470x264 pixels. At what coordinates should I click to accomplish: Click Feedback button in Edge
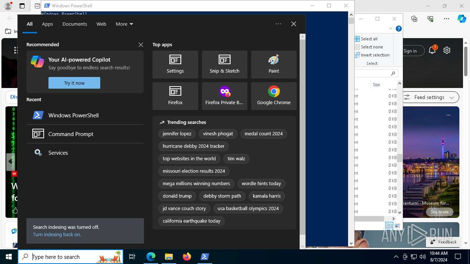pyautogui.click(x=443, y=242)
